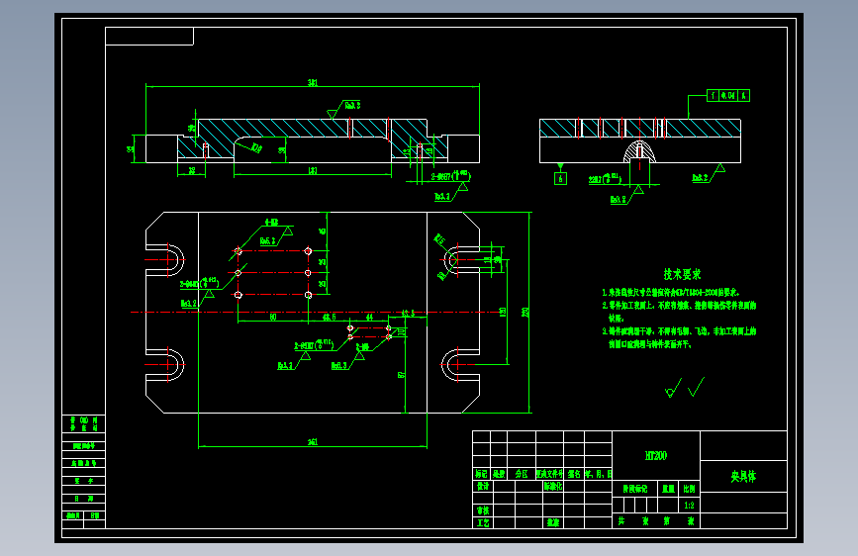Image resolution: width=858 pixels, height=556 pixels.
Task: Select the 351 overall length dimension
Action: (x=313, y=83)
